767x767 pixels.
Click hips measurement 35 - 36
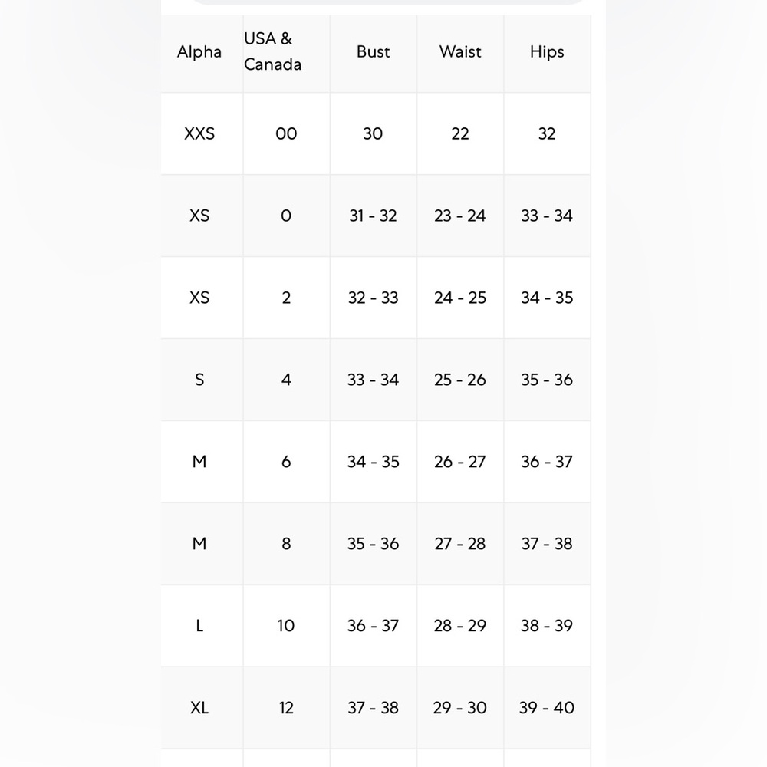click(547, 380)
